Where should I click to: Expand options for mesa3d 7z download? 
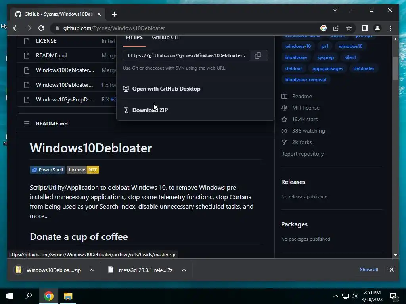click(x=184, y=270)
